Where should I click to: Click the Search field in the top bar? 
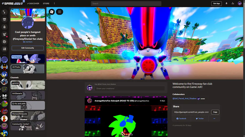tap(126, 4)
